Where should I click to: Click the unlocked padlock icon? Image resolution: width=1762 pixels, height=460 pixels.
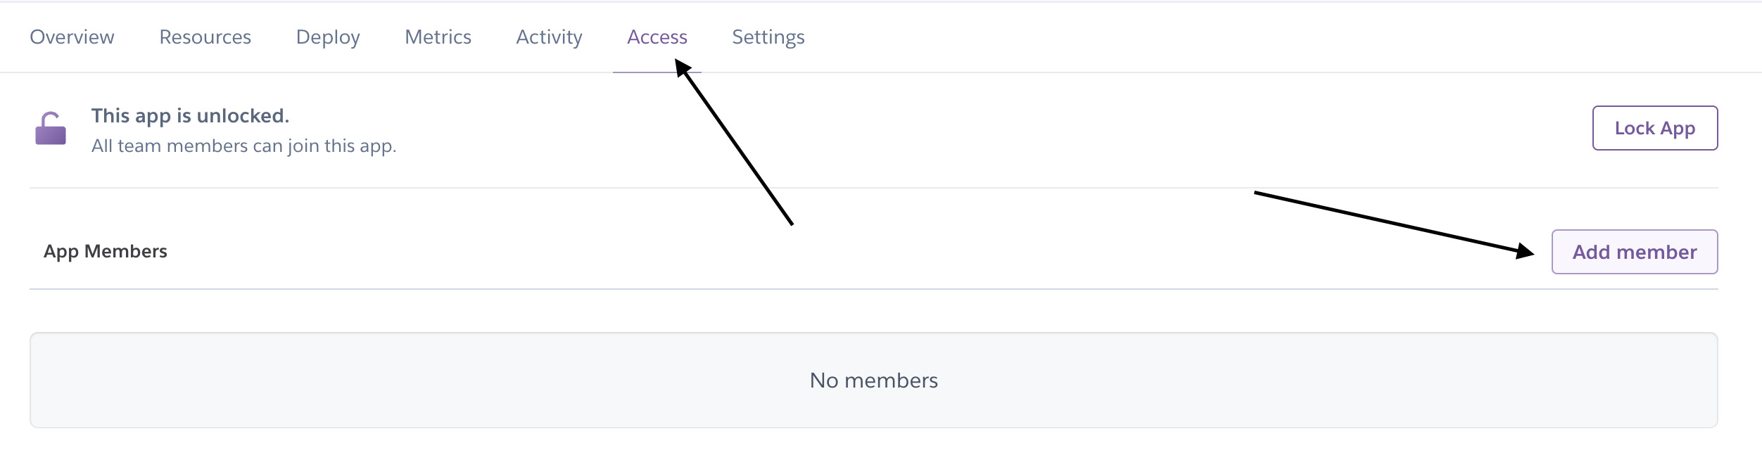51,129
